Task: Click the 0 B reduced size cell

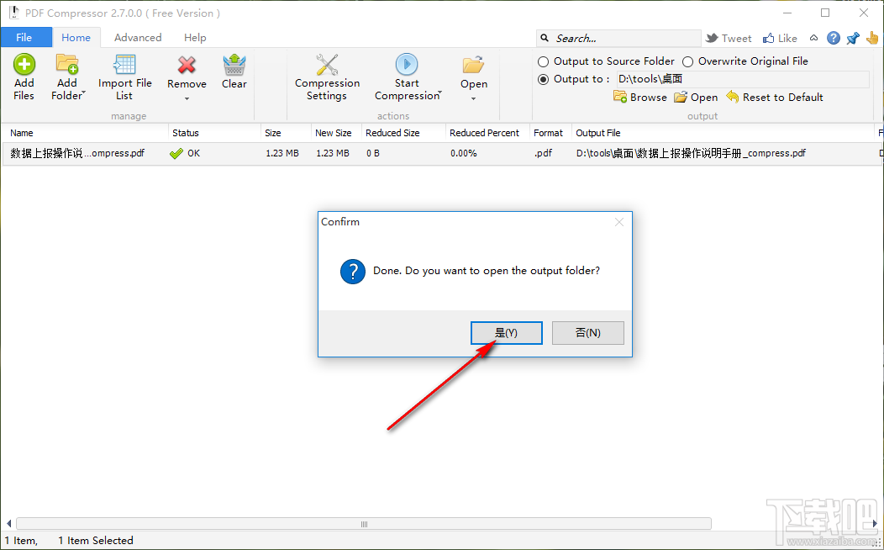Action: pyautogui.click(x=372, y=153)
